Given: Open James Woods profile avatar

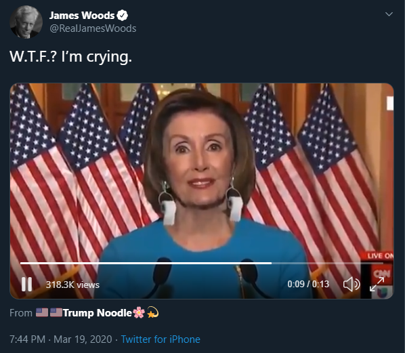Looking at the screenshot, I should pos(26,22).
